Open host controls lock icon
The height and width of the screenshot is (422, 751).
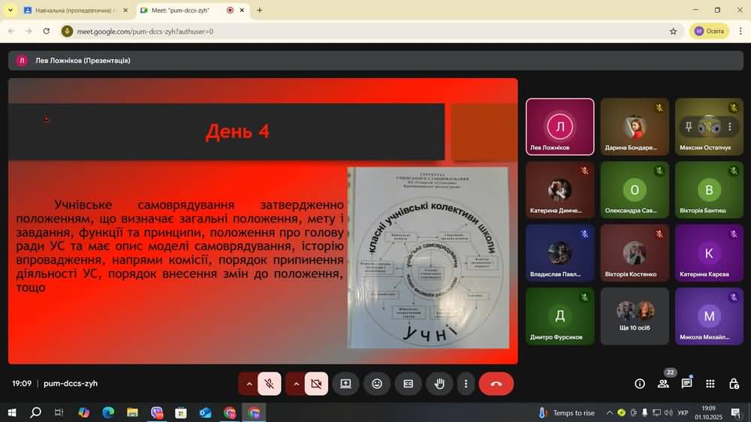tap(733, 384)
